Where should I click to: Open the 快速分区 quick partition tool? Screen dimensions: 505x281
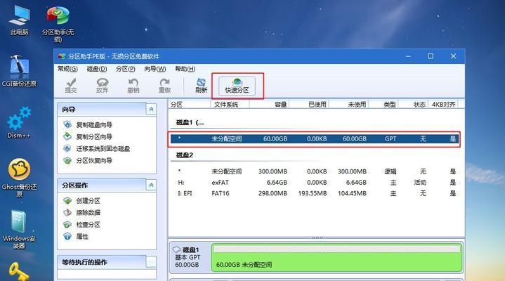(237, 85)
